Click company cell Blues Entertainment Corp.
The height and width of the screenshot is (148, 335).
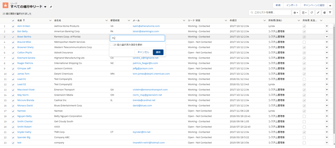(68, 105)
